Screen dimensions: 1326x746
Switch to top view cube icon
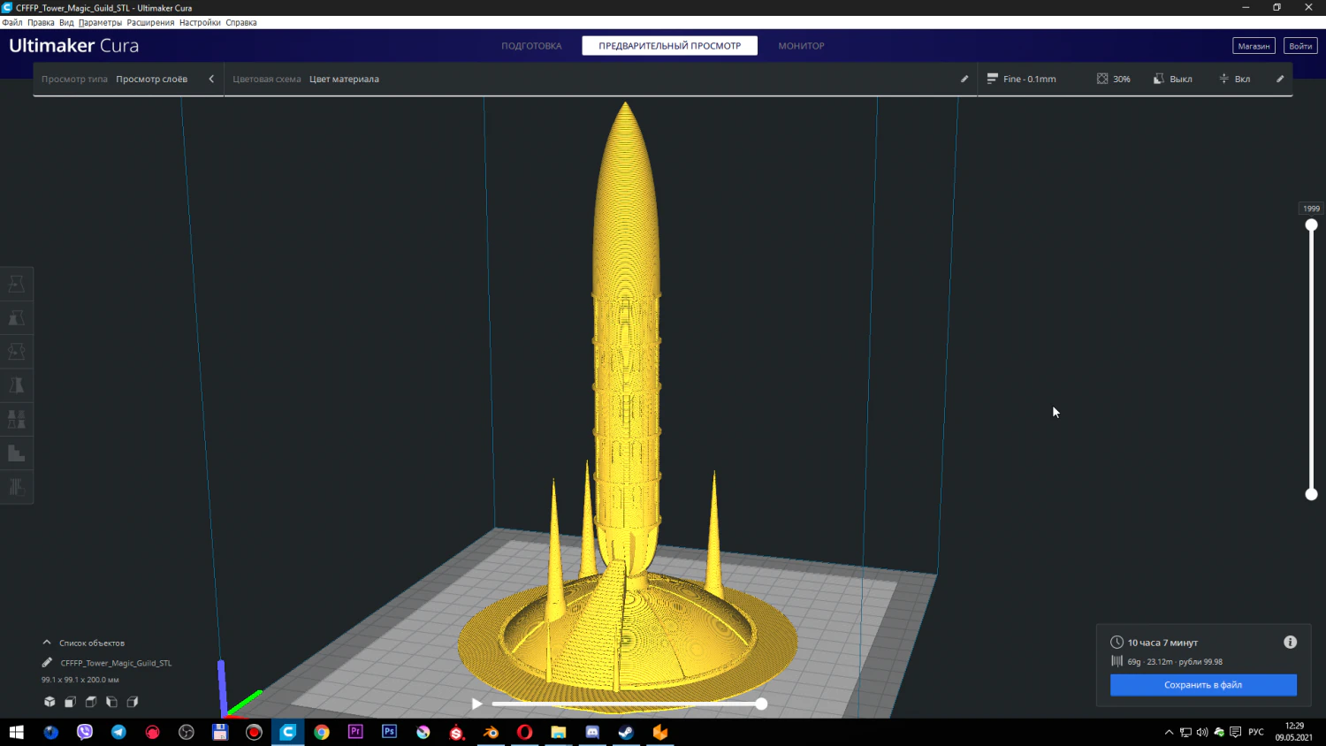(91, 702)
